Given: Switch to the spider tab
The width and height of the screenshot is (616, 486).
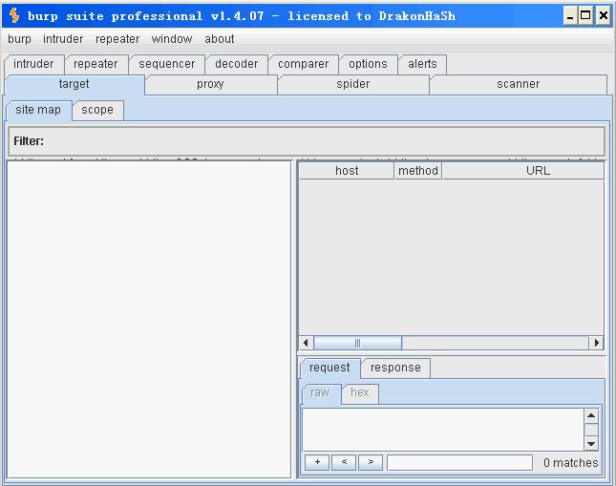Looking at the screenshot, I should click(352, 84).
